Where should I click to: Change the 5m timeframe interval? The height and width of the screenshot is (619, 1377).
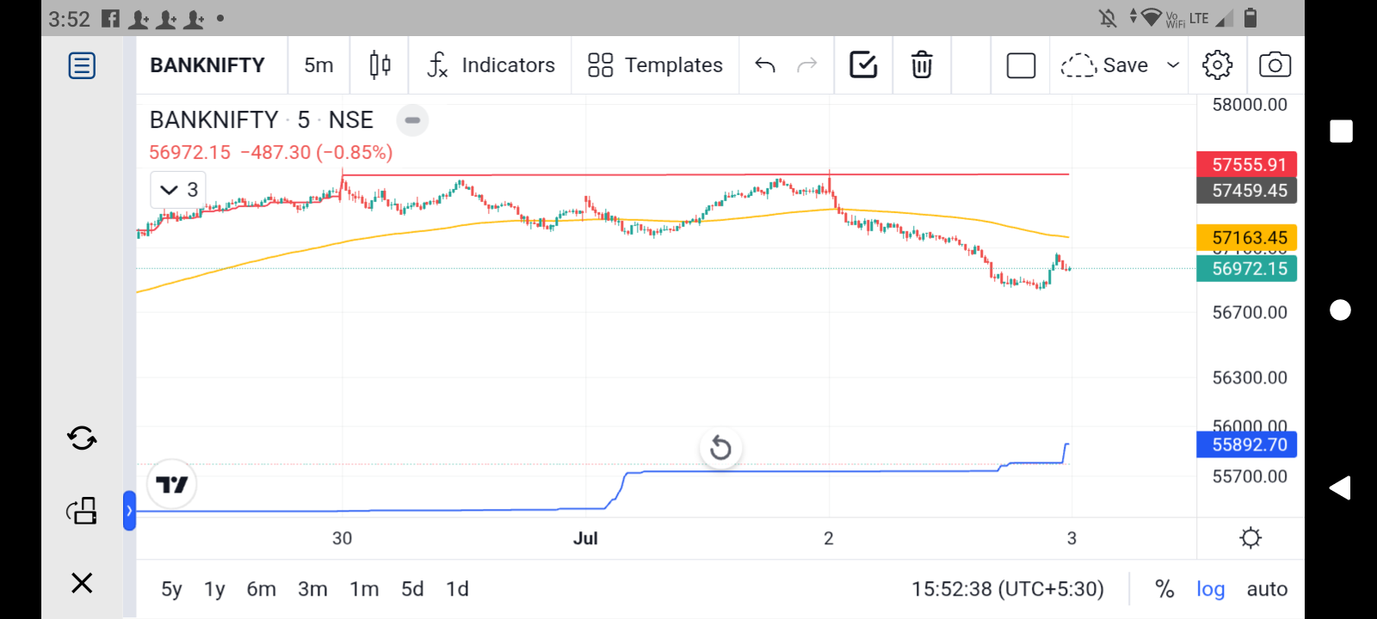click(x=318, y=65)
